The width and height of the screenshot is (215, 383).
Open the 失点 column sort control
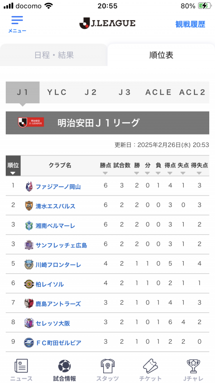coord(183,172)
